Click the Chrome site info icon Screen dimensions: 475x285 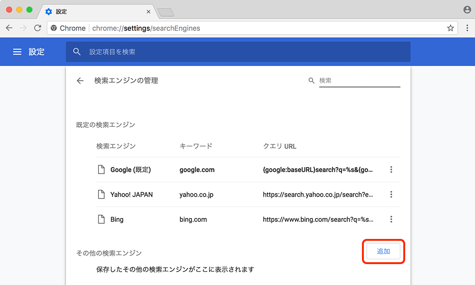click(x=54, y=28)
